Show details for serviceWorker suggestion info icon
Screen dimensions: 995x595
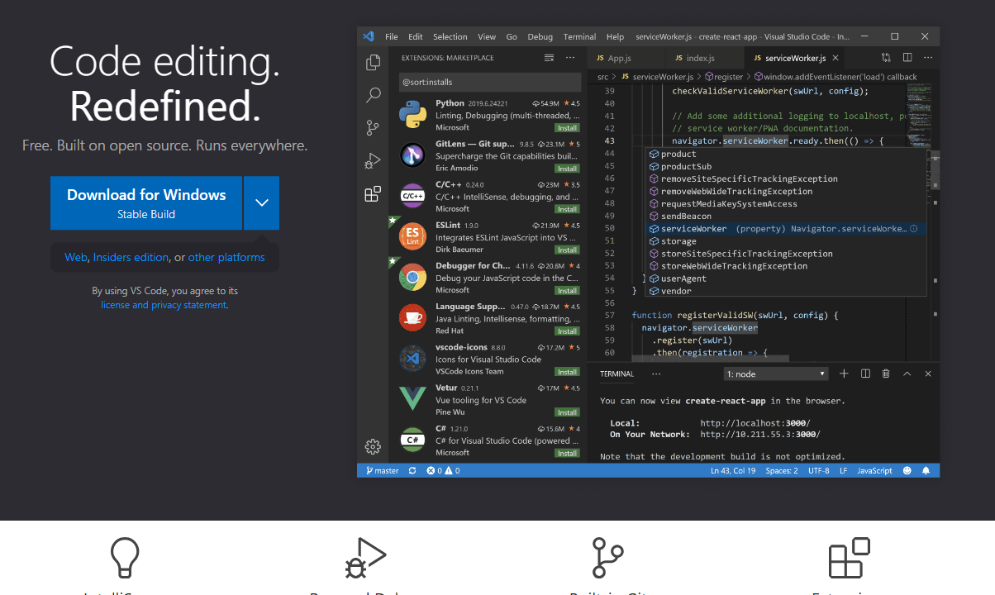click(915, 229)
